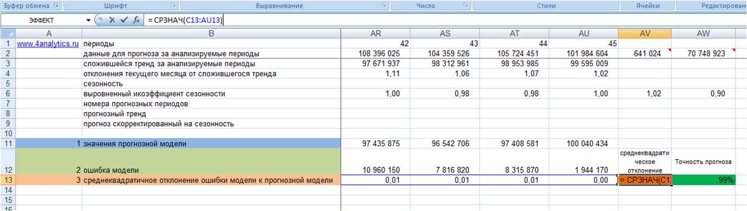Click period number 45 cell
The width and height of the screenshot is (747, 211).
[x=583, y=43]
